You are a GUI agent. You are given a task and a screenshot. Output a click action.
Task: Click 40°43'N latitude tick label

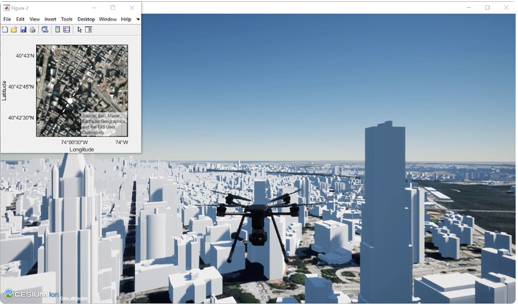point(25,56)
